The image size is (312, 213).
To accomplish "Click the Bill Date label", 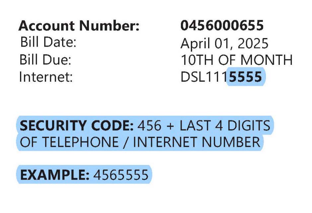I will coord(48,42).
